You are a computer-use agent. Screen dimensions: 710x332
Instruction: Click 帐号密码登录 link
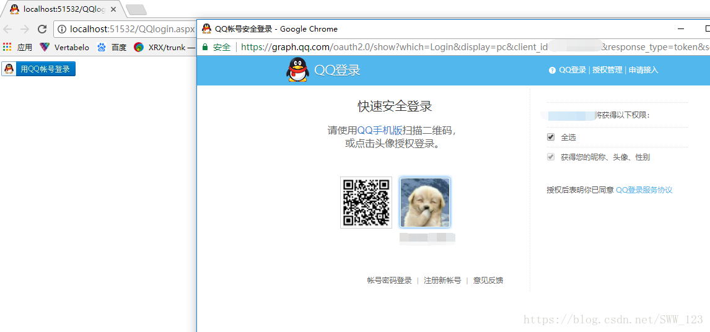(390, 281)
